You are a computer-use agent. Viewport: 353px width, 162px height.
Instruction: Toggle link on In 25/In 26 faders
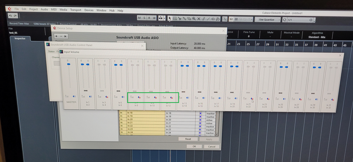(x=280, y=93)
